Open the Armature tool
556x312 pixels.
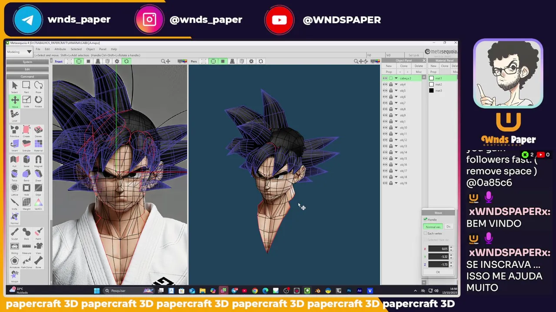point(14,262)
